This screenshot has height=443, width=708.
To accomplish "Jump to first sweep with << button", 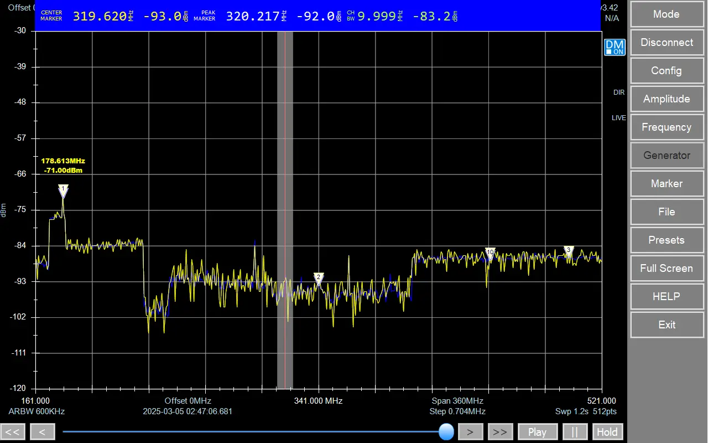I will tap(13, 432).
